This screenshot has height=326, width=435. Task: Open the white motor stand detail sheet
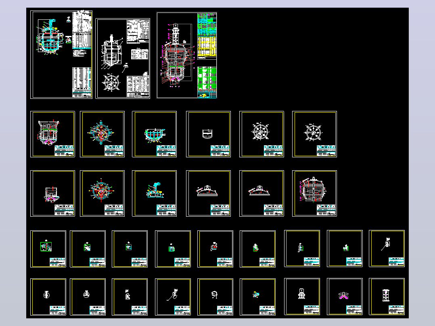[x=302, y=297]
